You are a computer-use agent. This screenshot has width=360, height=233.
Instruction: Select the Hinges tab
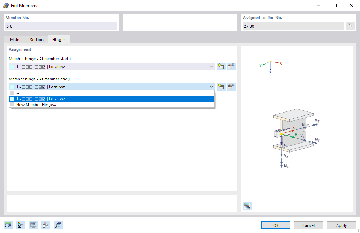[x=59, y=39]
